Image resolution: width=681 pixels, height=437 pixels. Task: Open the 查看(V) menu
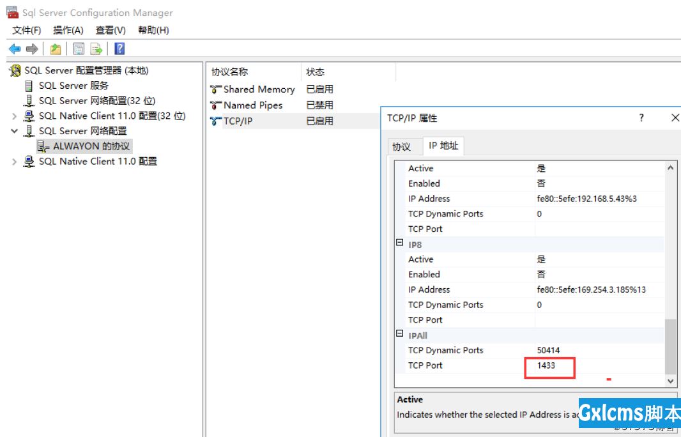click(111, 30)
